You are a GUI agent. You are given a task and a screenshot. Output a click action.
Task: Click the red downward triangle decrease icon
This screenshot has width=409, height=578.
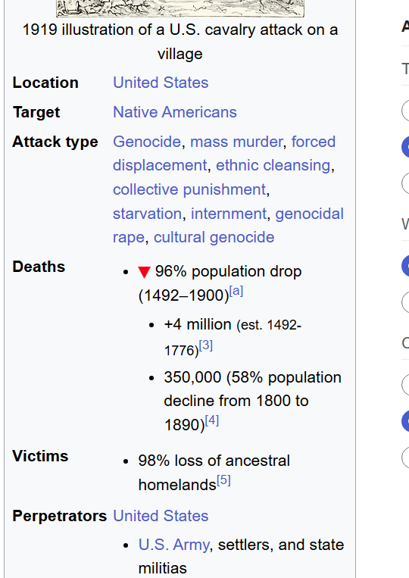pyautogui.click(x=144, y=272)
